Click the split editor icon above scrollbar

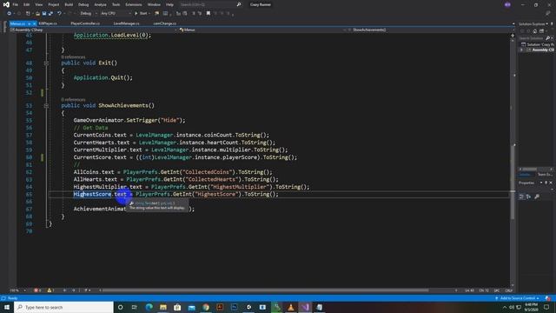[513, 35]
